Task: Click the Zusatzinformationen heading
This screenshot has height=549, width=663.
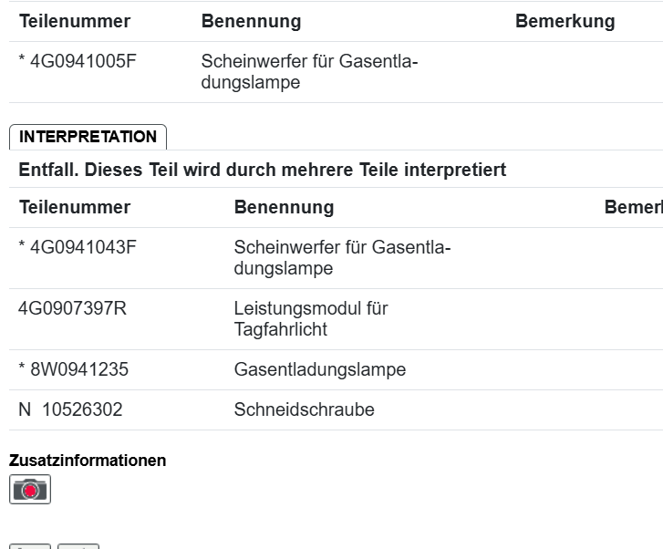Action: click(88, 461)
